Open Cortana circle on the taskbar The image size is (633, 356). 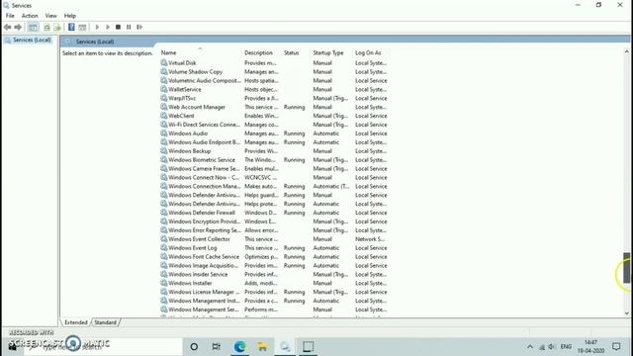pos(194,346)
